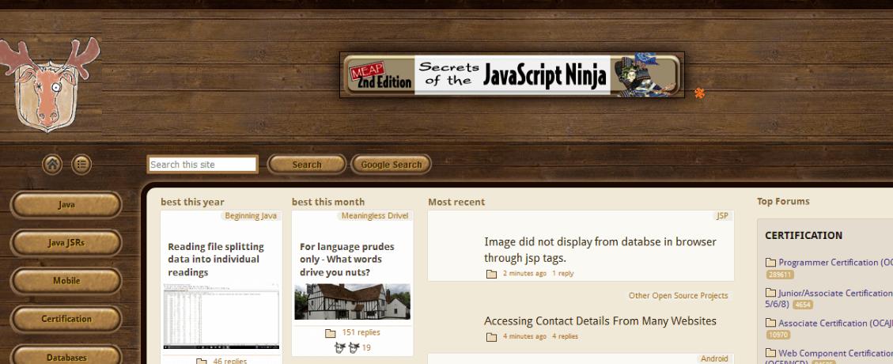Open thread Accessing Contact Details From Many Websites

pos(600,320)
